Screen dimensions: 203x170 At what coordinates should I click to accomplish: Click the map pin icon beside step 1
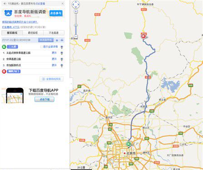pos(62,53)
